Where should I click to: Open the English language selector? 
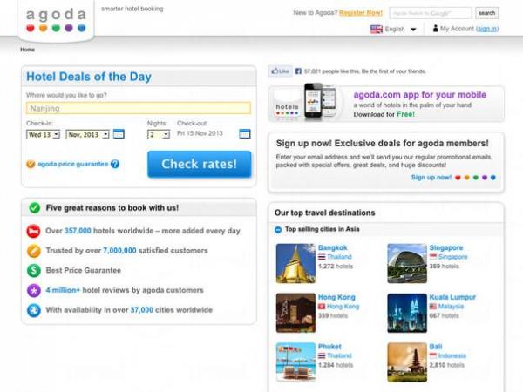400,29
